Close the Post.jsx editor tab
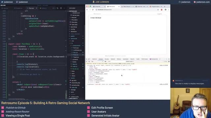This screenshot has width=211, height=118. click(36, 8)
